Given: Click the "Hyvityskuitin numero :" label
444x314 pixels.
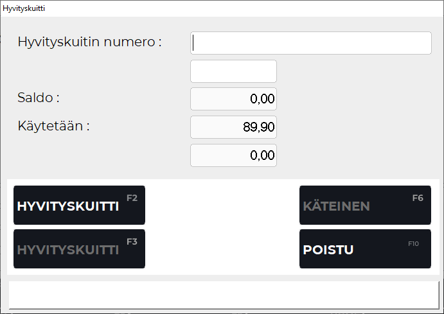Looking at the screenshot, I should tap(89, 42).
